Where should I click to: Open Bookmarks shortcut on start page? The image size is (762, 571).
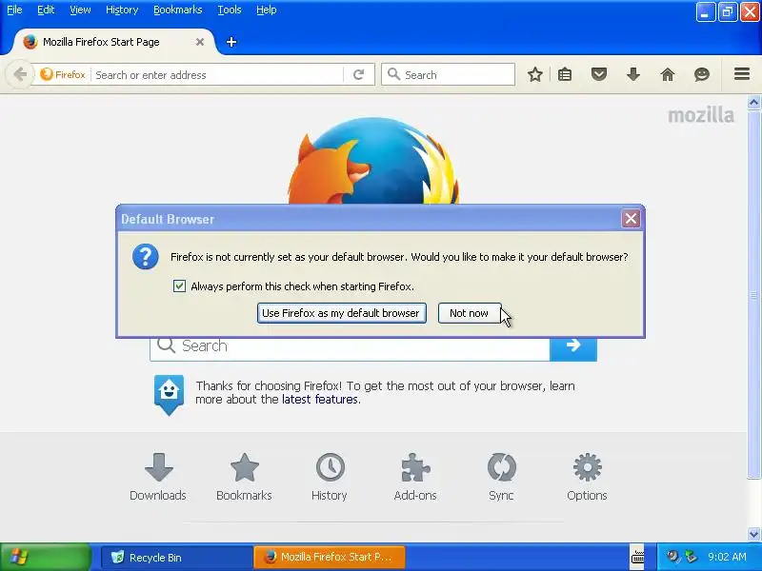click(x=244, y=477)
